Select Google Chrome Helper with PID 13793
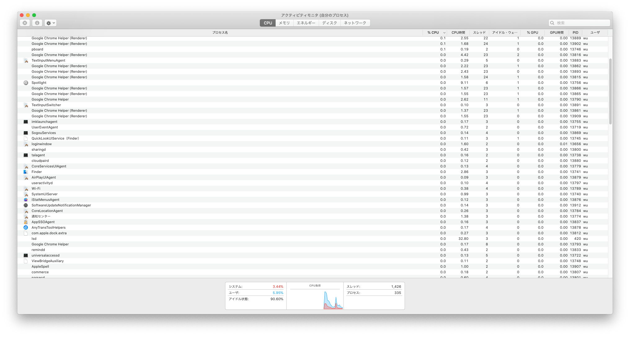 tap(313, 244)
